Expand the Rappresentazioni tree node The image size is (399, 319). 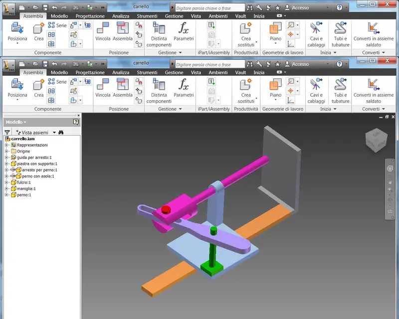(6, 145)
